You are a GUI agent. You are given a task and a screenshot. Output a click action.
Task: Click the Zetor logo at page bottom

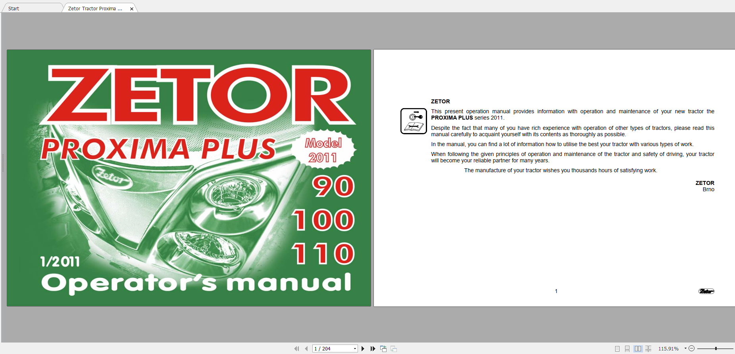[x=706, y=291]
